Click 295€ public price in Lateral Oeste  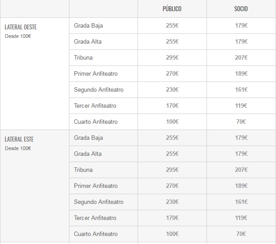click(x=172, y=57)
